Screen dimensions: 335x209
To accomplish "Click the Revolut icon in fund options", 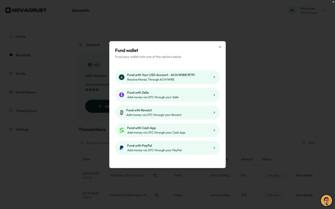I will click(121, 112).
